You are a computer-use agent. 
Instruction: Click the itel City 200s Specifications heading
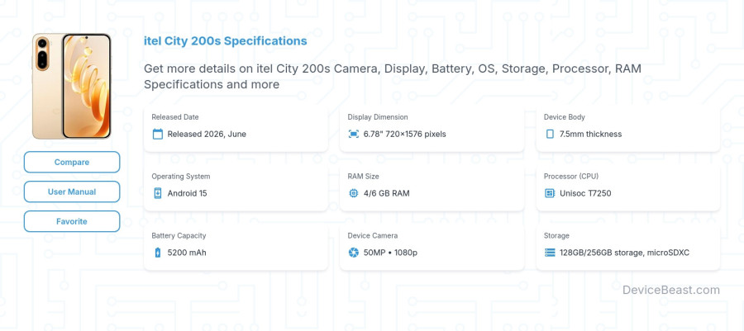coord(226,41)
